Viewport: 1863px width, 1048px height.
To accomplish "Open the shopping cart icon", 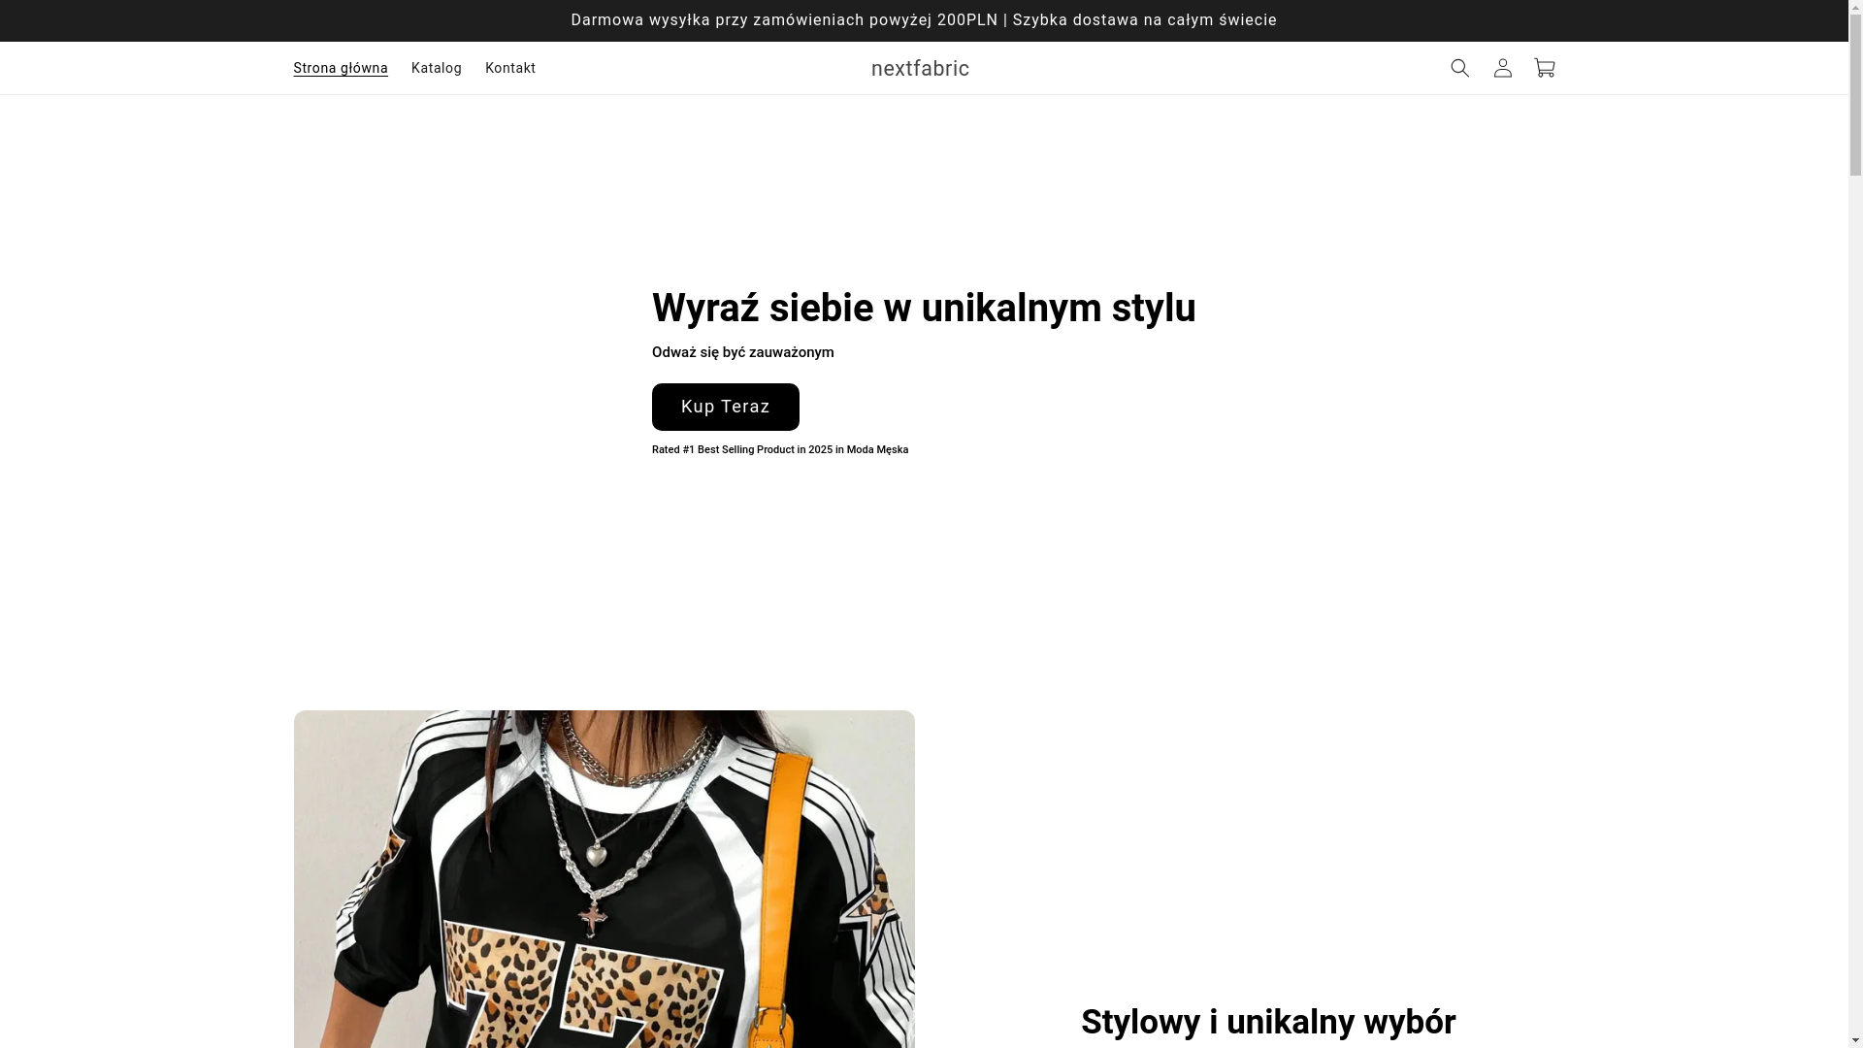I will (x=1545, y=68).
